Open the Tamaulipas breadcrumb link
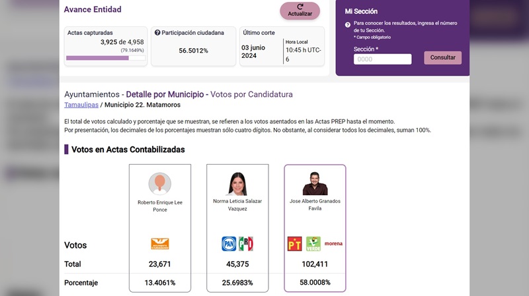Screen dimensions: 529x296 (82, 105)
